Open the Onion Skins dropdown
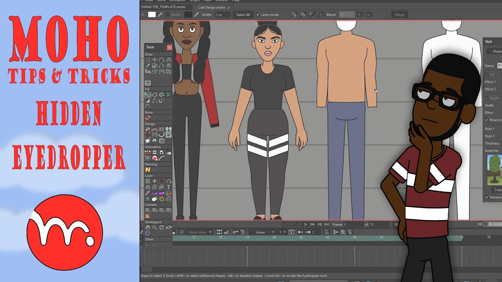The height and width of the screenshot is (282, 502). pos(200,232)
